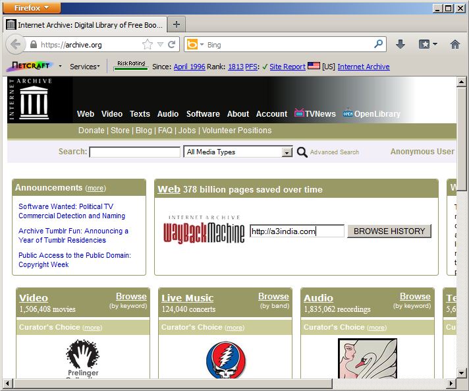This screenshot has height=391, width=469.
Task: Click the Netcraft Risk Rating bar
Action: [130, 66]
